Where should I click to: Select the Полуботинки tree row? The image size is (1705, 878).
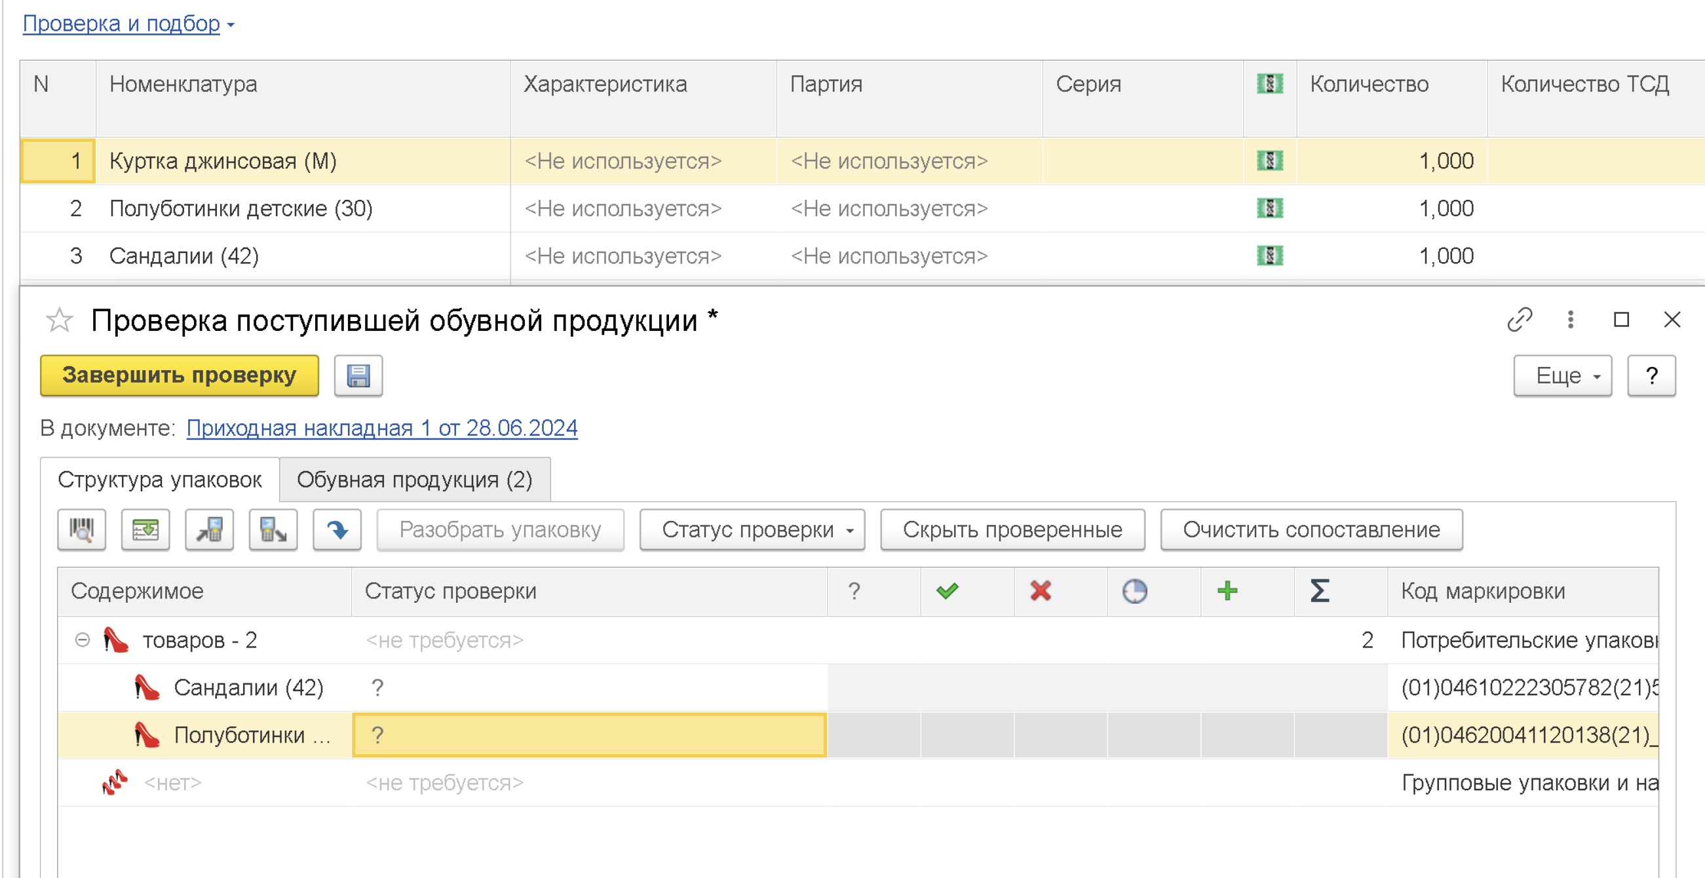pos(858,735)
